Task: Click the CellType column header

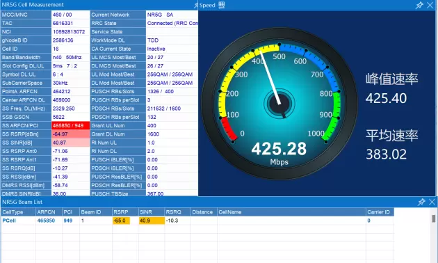Action: (x=19, y=212)
